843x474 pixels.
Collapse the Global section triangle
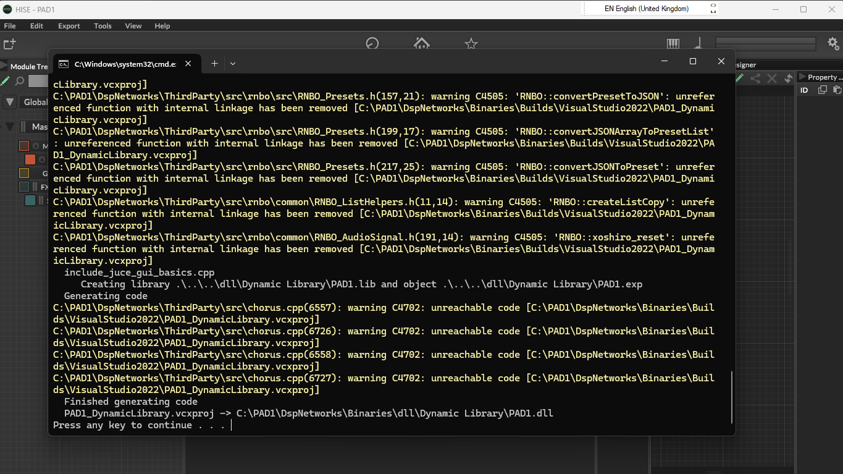pyautogui.click(x=10, y=102)
